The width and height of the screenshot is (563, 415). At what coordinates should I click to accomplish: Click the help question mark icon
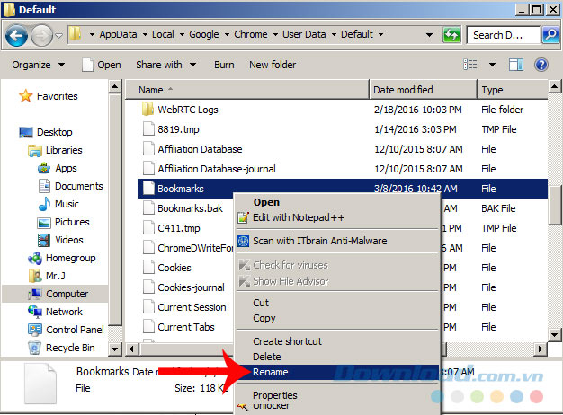tap(541, 65)
